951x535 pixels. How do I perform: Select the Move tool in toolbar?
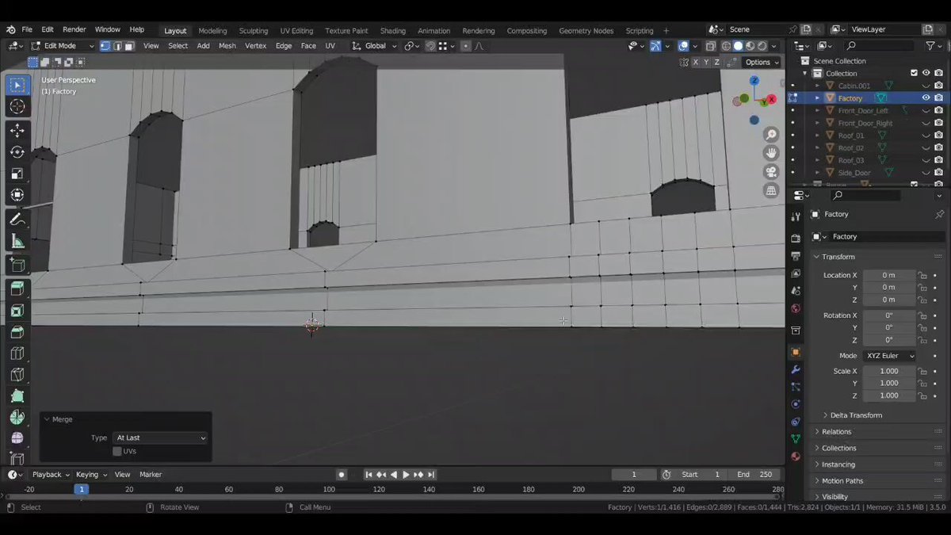pos(17,130)
